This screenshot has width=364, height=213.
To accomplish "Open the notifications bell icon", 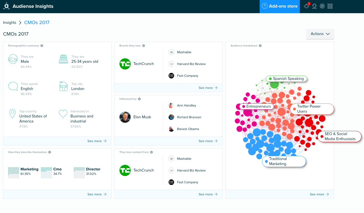I will (x=307, y=6).
